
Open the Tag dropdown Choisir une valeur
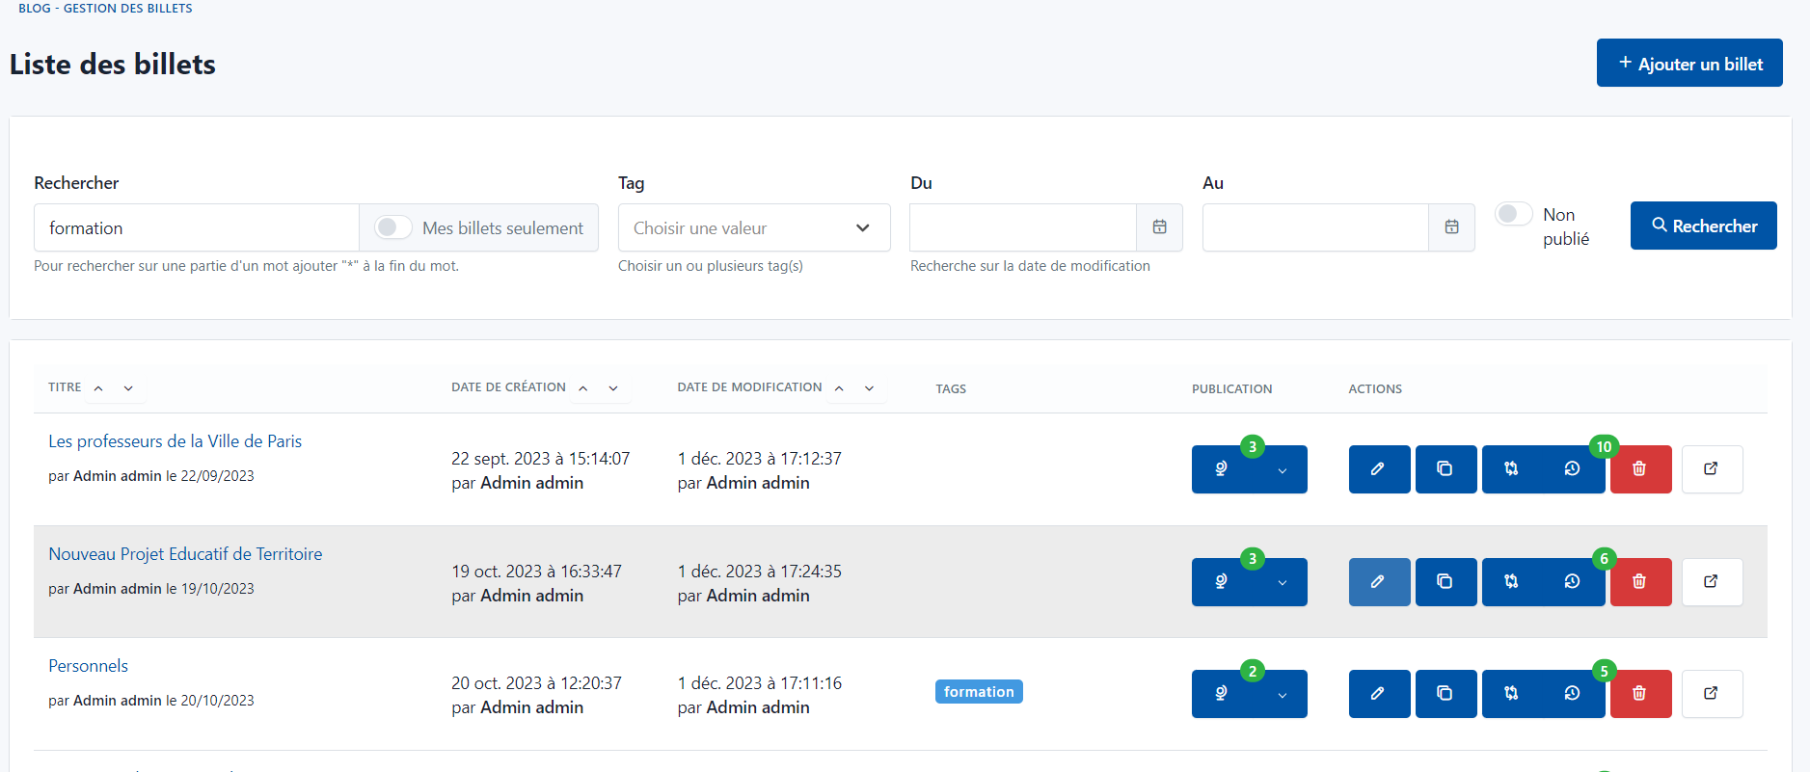pyautogui.click(x=753, y=228)
